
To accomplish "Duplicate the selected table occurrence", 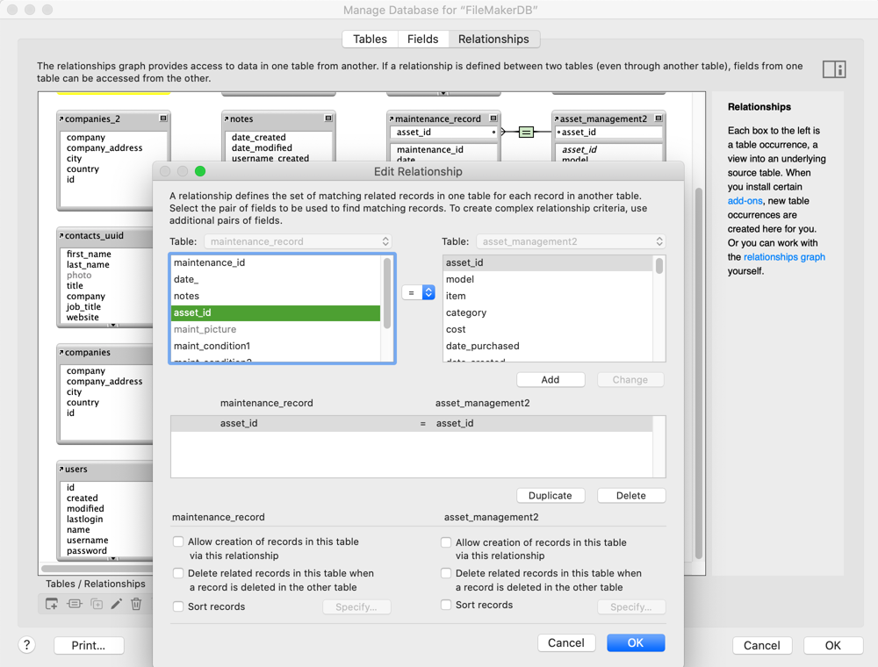I will [97, 604].
